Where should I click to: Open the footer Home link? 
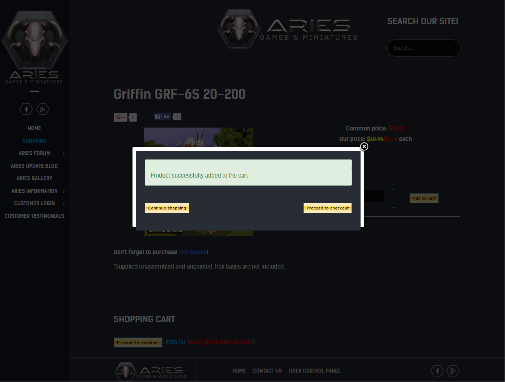click(239, 371)
